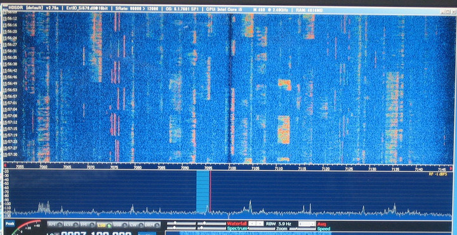Select AM demodulation mode

tap(55, 225)
